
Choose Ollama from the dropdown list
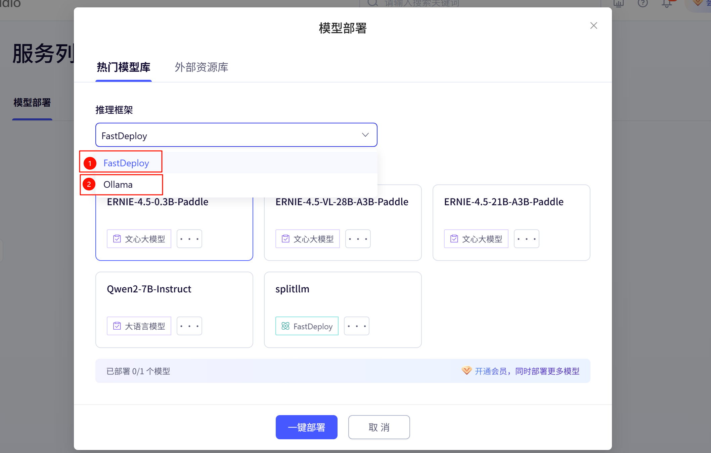(236, 184)
